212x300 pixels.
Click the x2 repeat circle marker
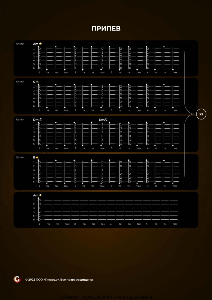coord(201,114)
